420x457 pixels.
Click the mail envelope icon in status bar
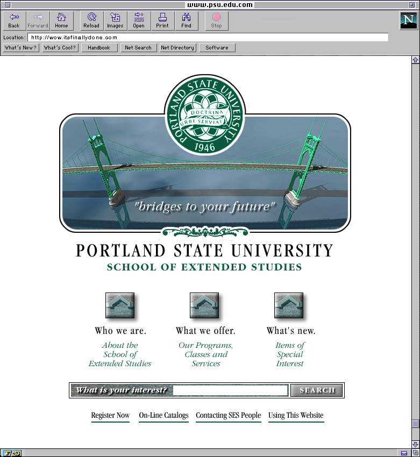(x=404, y=453)
